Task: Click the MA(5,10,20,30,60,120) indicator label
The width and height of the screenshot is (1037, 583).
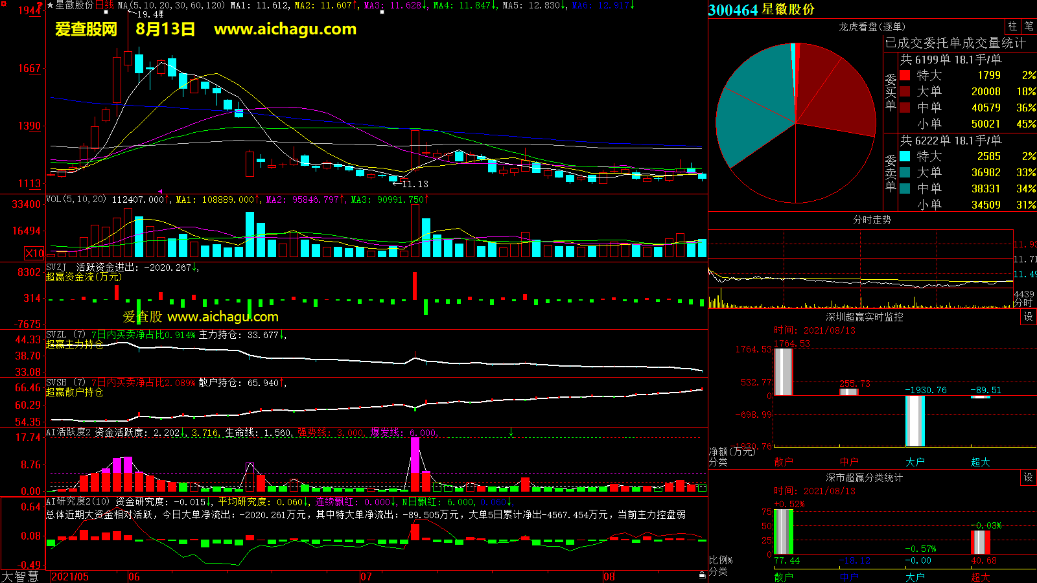Action: pos(171,5)
